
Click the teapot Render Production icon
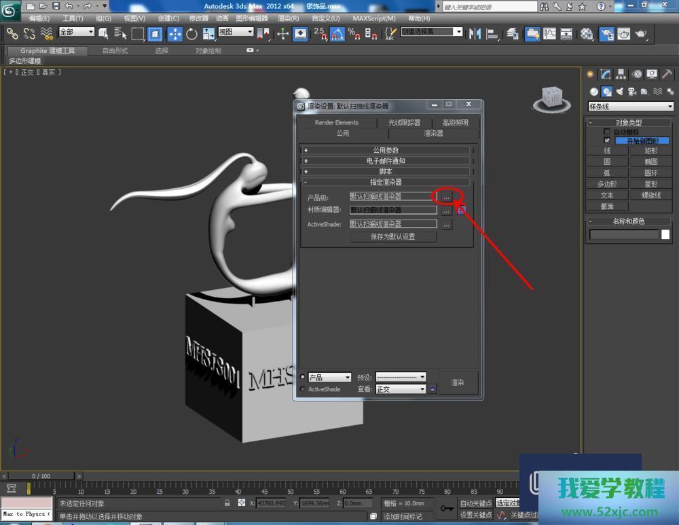(x=640, y=33)
